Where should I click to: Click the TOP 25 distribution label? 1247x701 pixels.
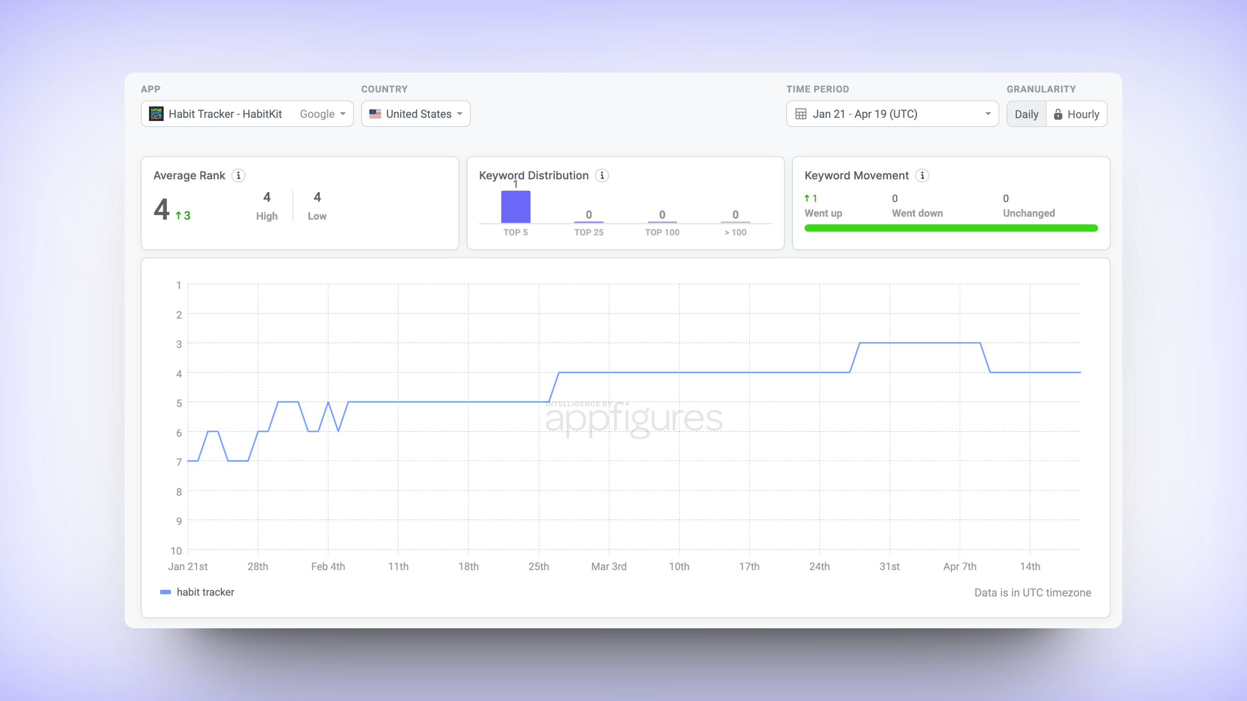click(x=589, y=232)
